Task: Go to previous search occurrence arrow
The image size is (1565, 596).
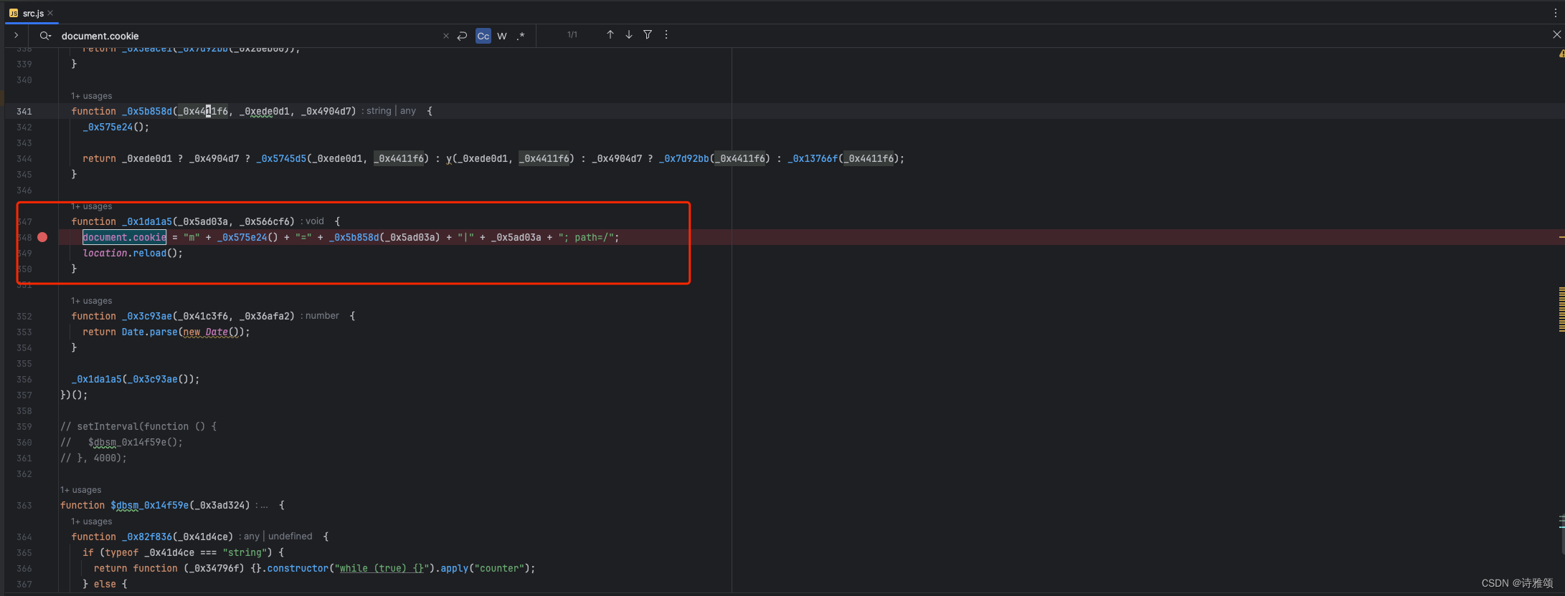Action: click(x=610, y=34)
